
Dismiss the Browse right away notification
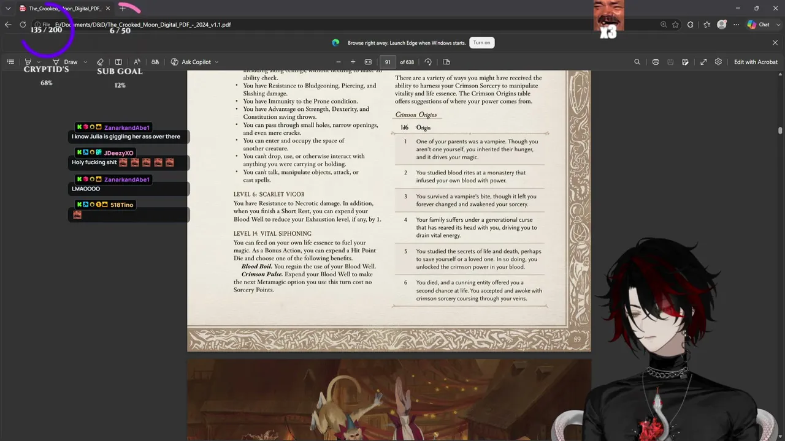click(775, 42)
